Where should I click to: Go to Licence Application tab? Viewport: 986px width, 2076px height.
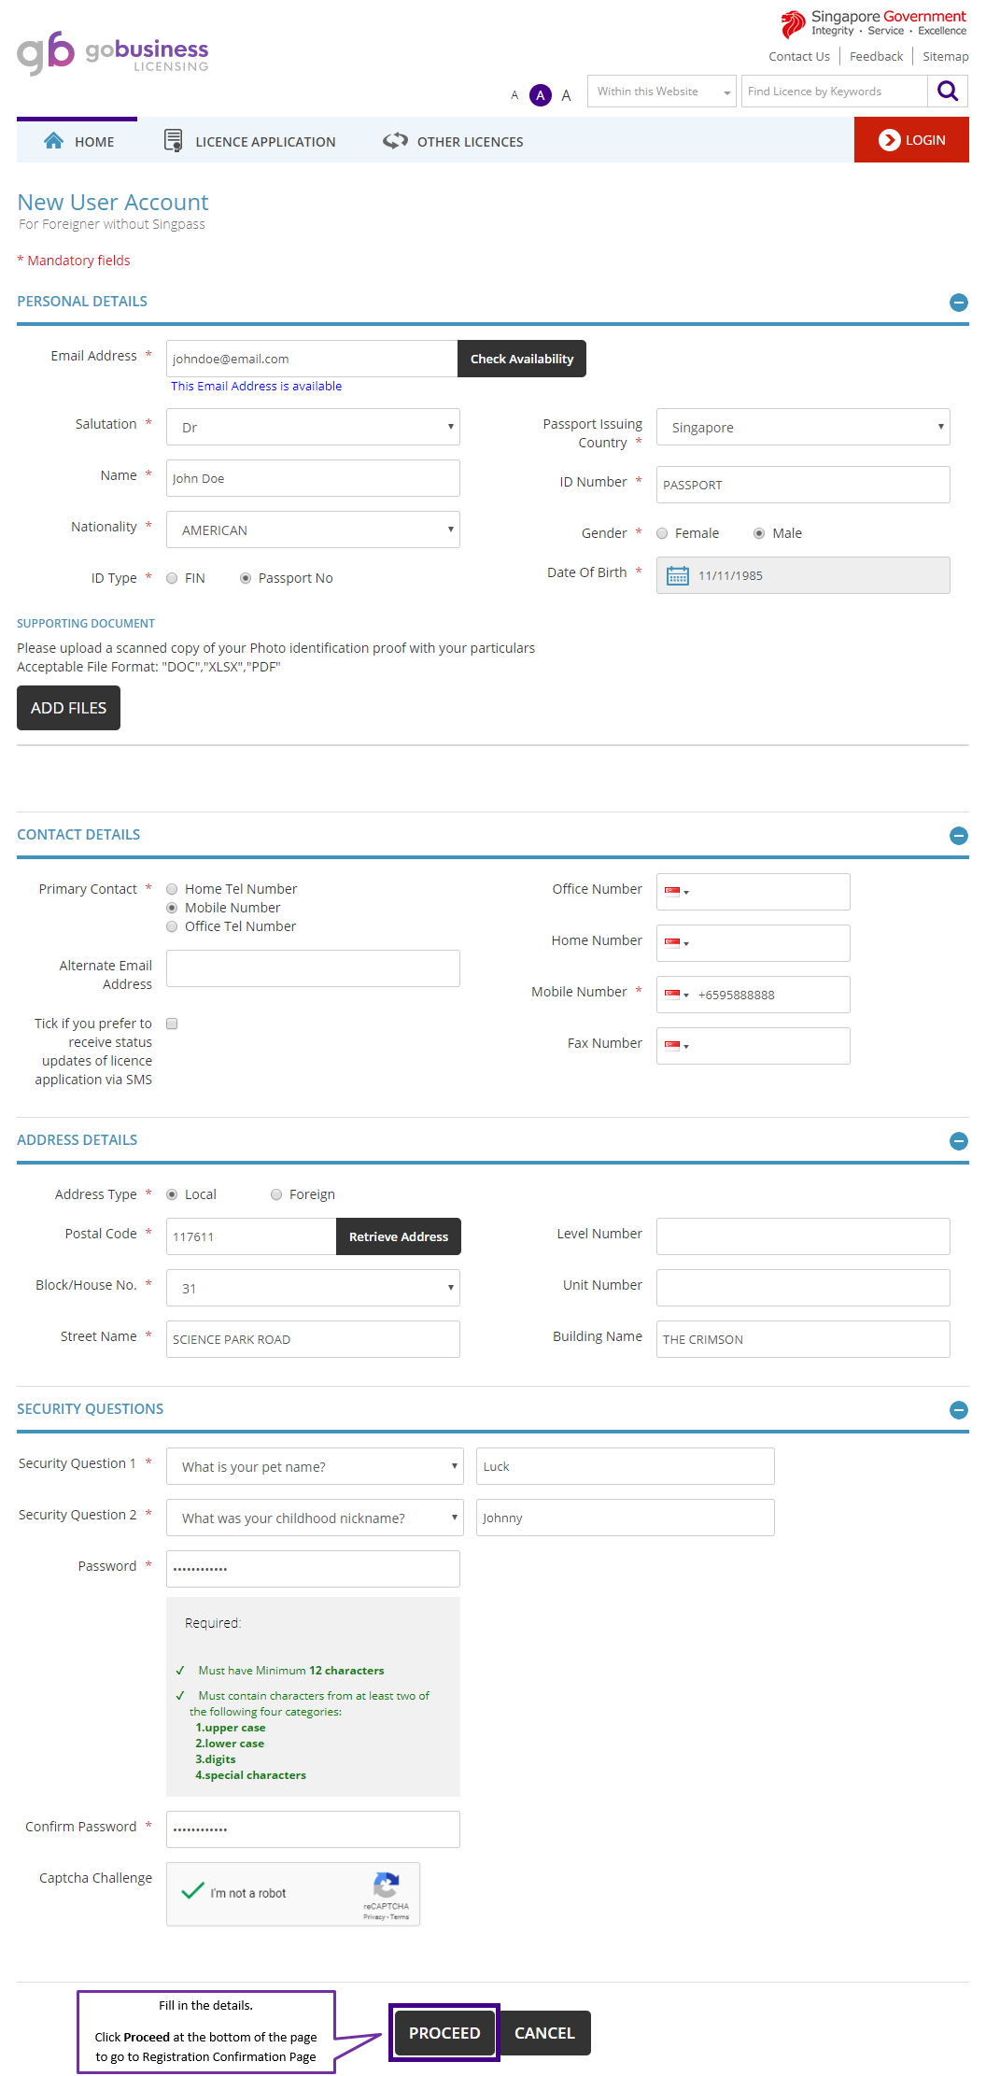249,141
